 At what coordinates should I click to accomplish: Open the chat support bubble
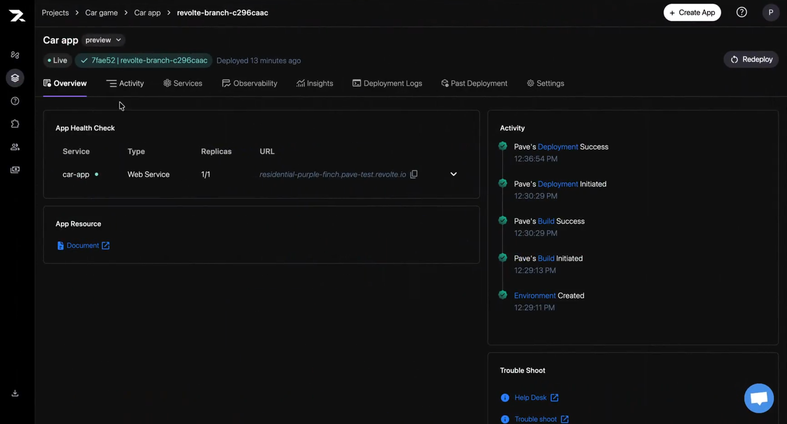tap(759, 398)
